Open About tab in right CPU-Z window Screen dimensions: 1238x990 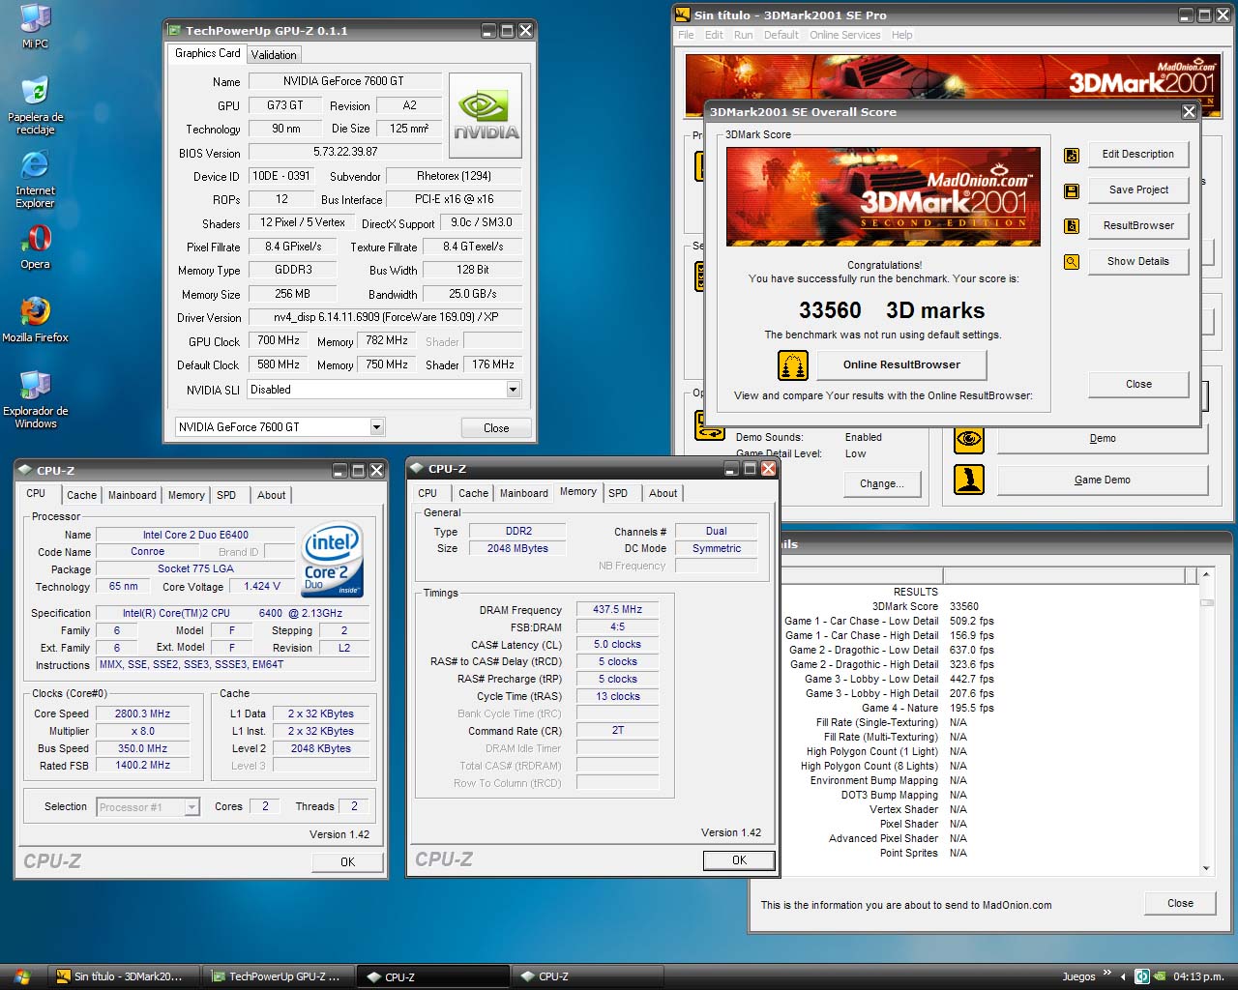click(x=663, y=493)
